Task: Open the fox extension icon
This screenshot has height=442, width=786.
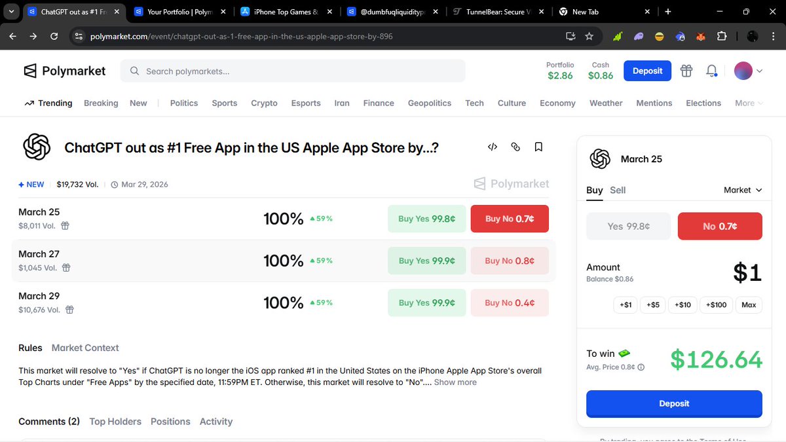Action: pos(701,37)
